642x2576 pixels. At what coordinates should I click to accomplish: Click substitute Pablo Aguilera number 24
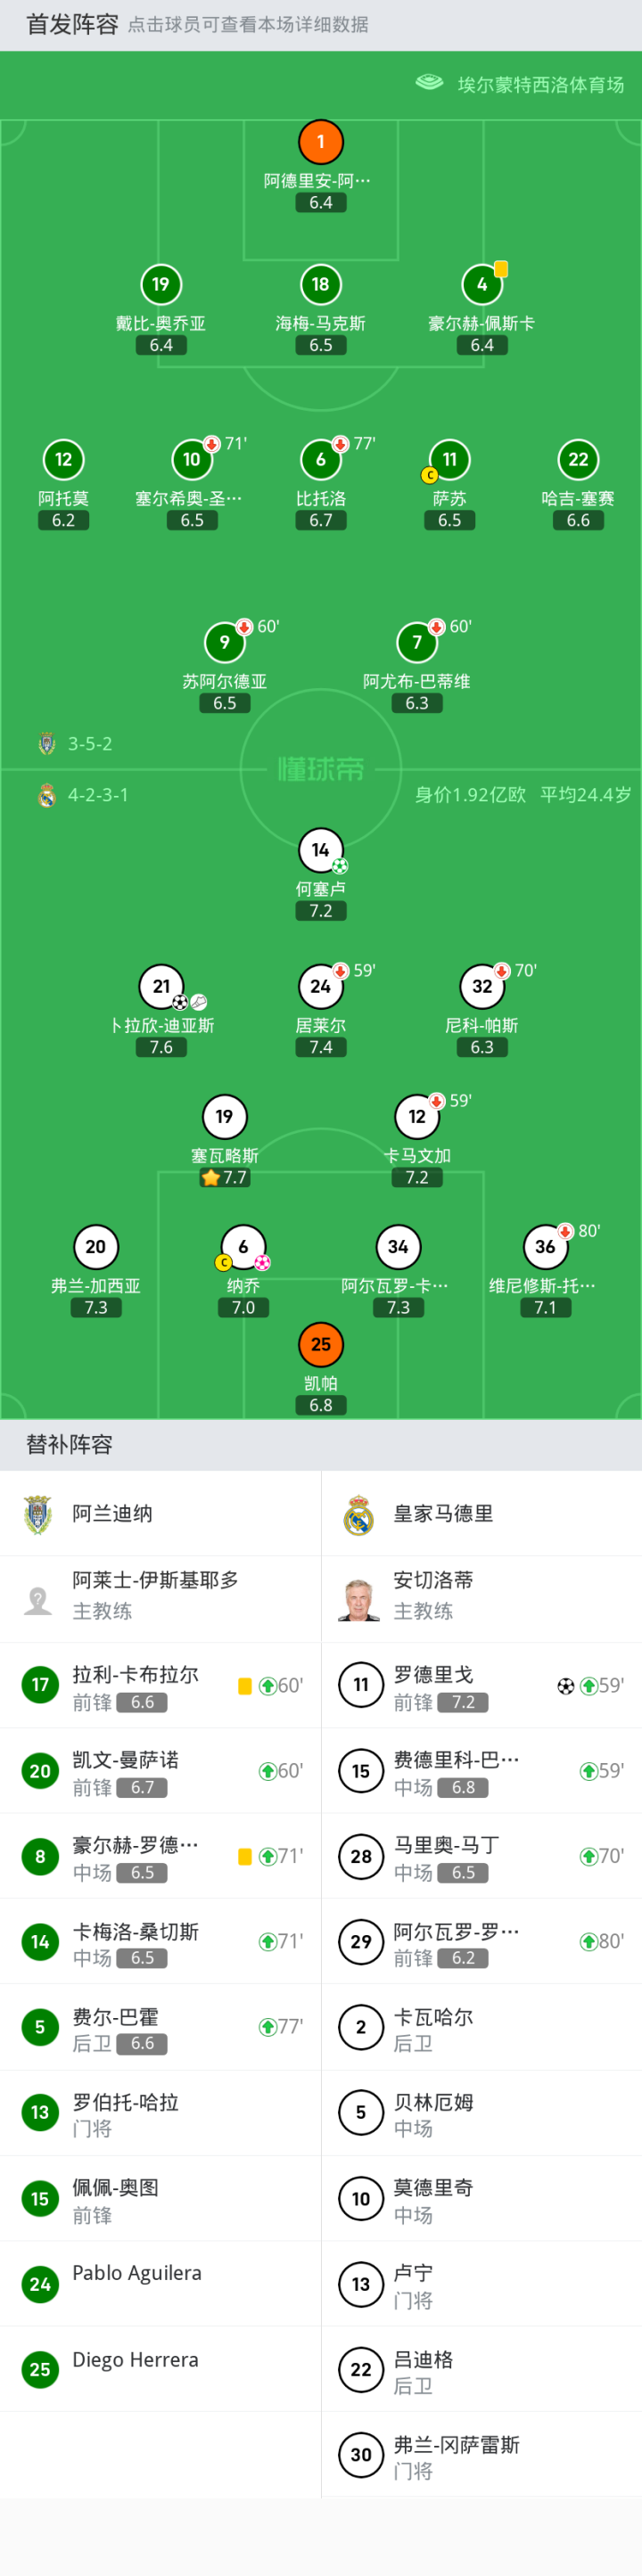click(x=160, y=2284)
